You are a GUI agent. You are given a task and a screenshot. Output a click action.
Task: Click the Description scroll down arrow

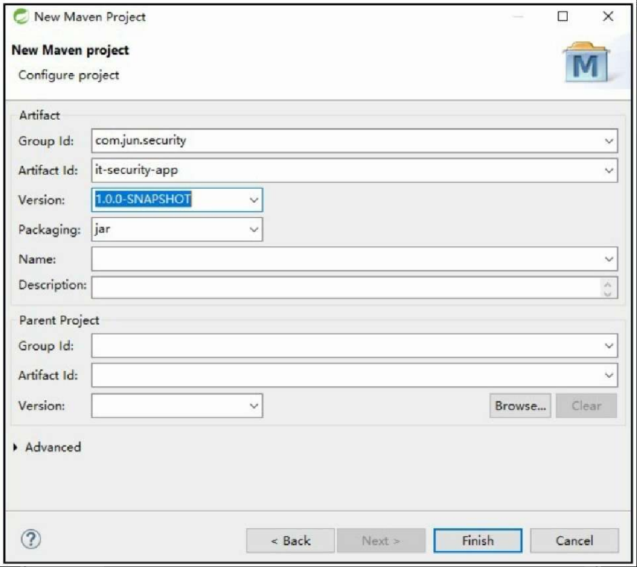click(608, 293)
